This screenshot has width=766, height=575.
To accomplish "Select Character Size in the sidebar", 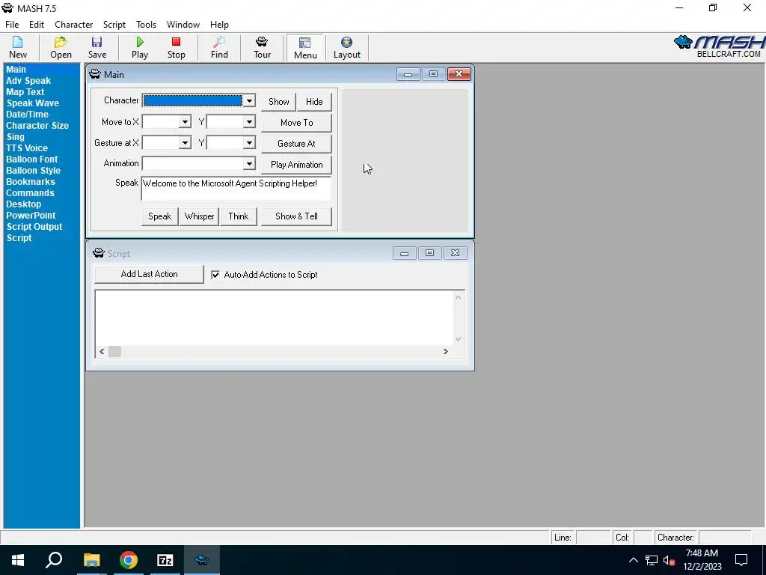I will [x=37, y=126].
